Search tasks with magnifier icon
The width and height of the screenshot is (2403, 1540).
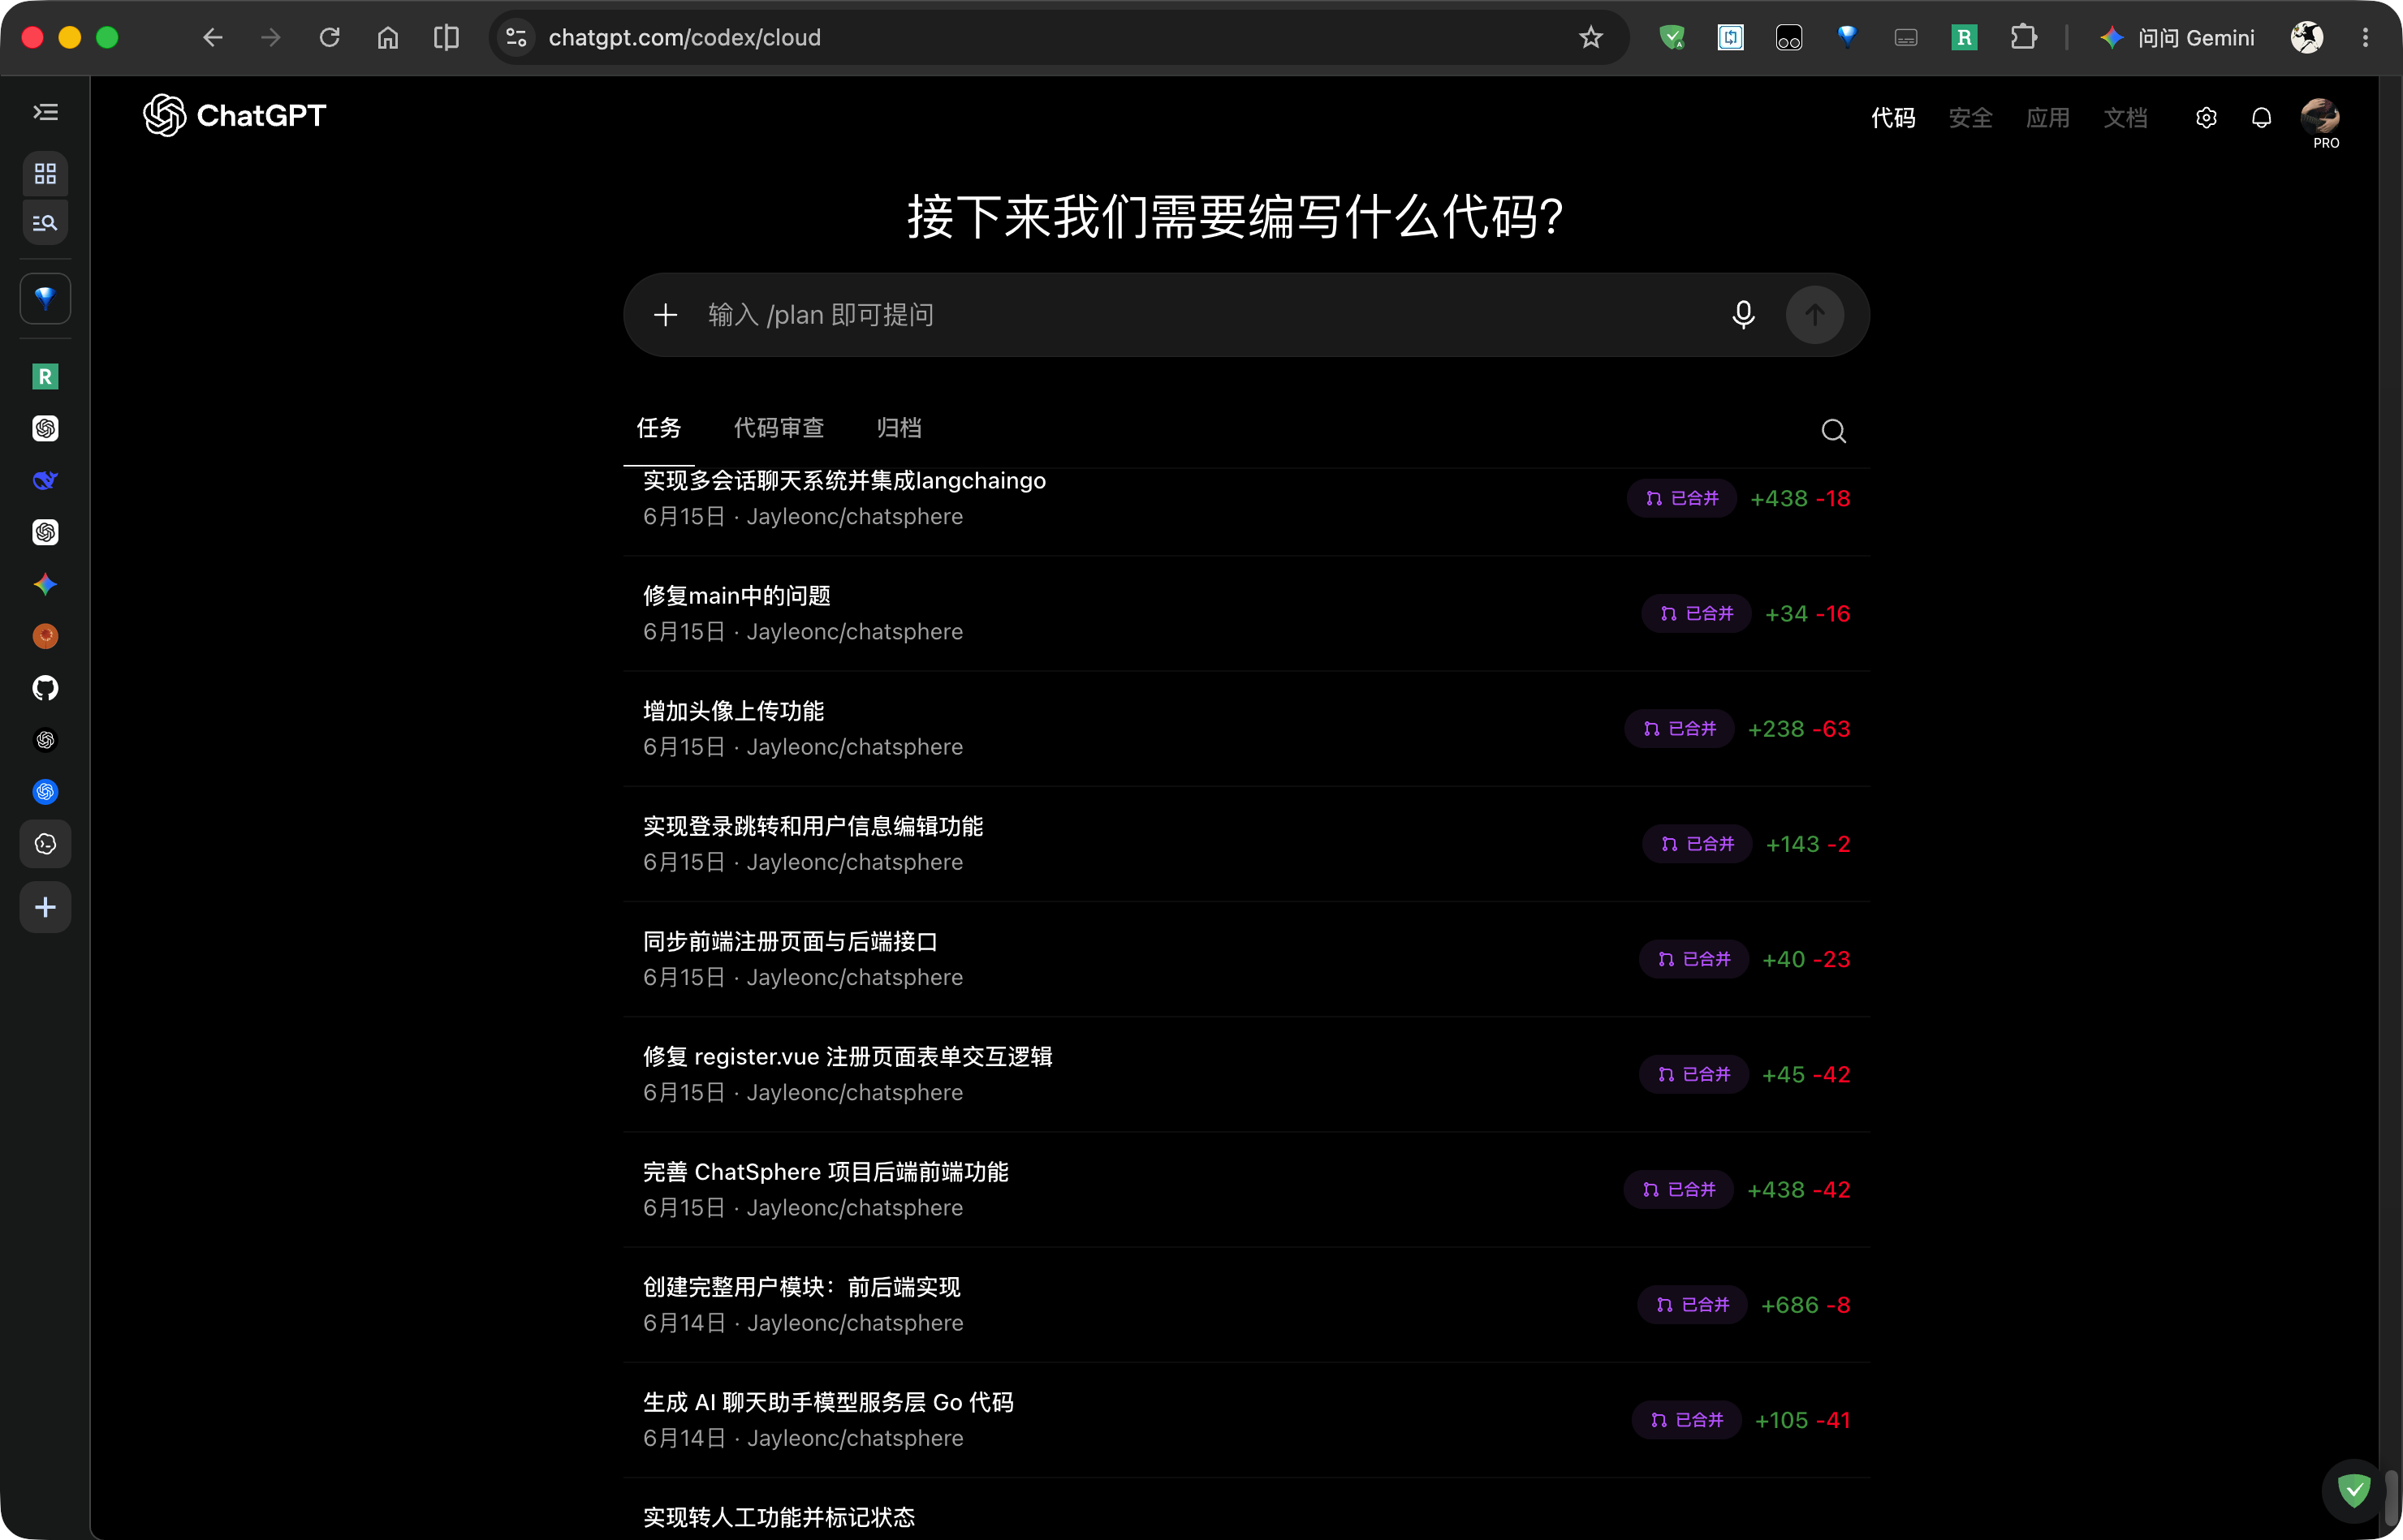[1833, 431]
